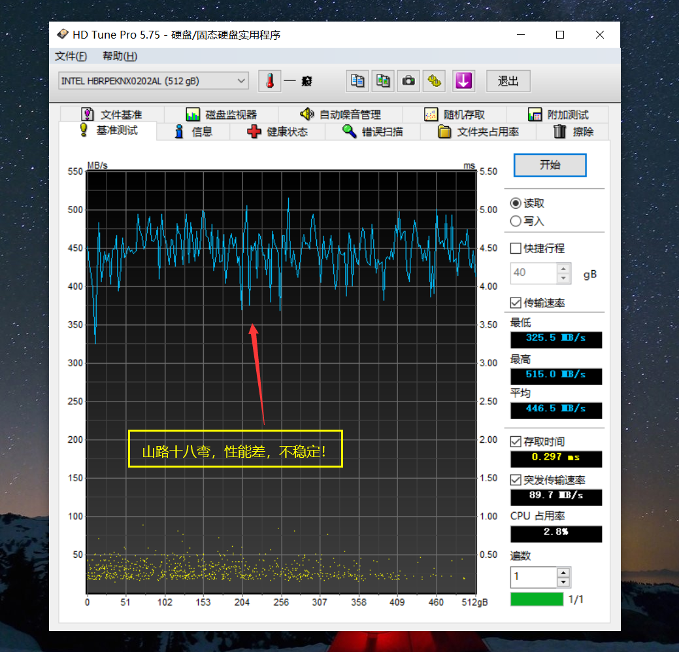Maximize the HD Tune Pro window
Screen dimensions: 679x652
click(560, 35)
